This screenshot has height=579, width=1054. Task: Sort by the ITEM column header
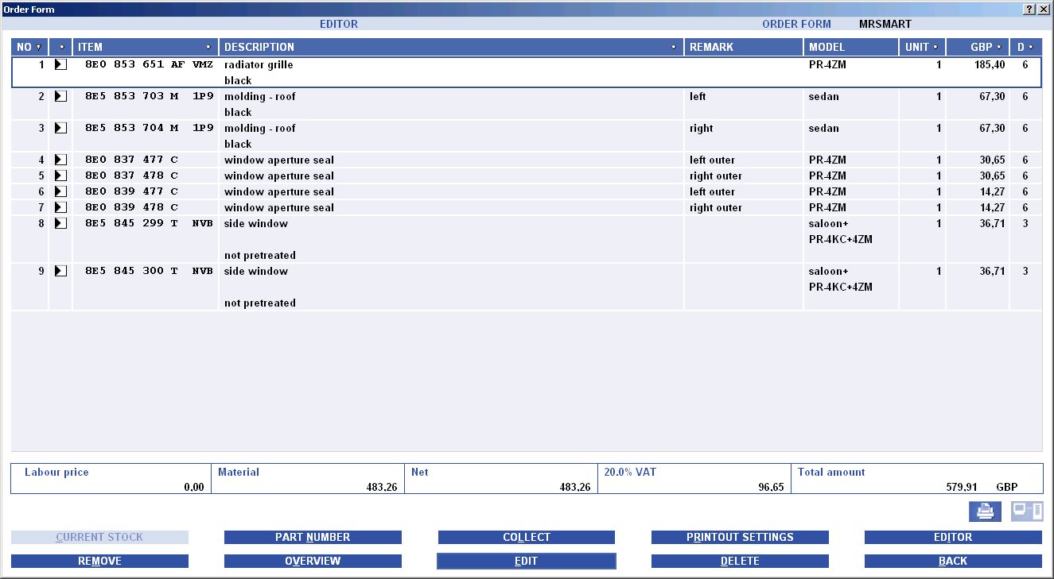145,47
